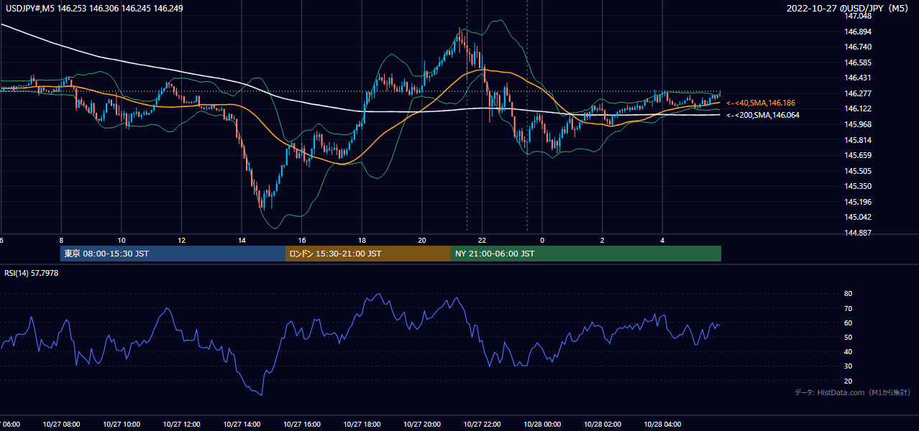Select hour label 14 under price chart
Image resolution: width=919 pixels, height=431 pixels.
[x=242, y=240]
